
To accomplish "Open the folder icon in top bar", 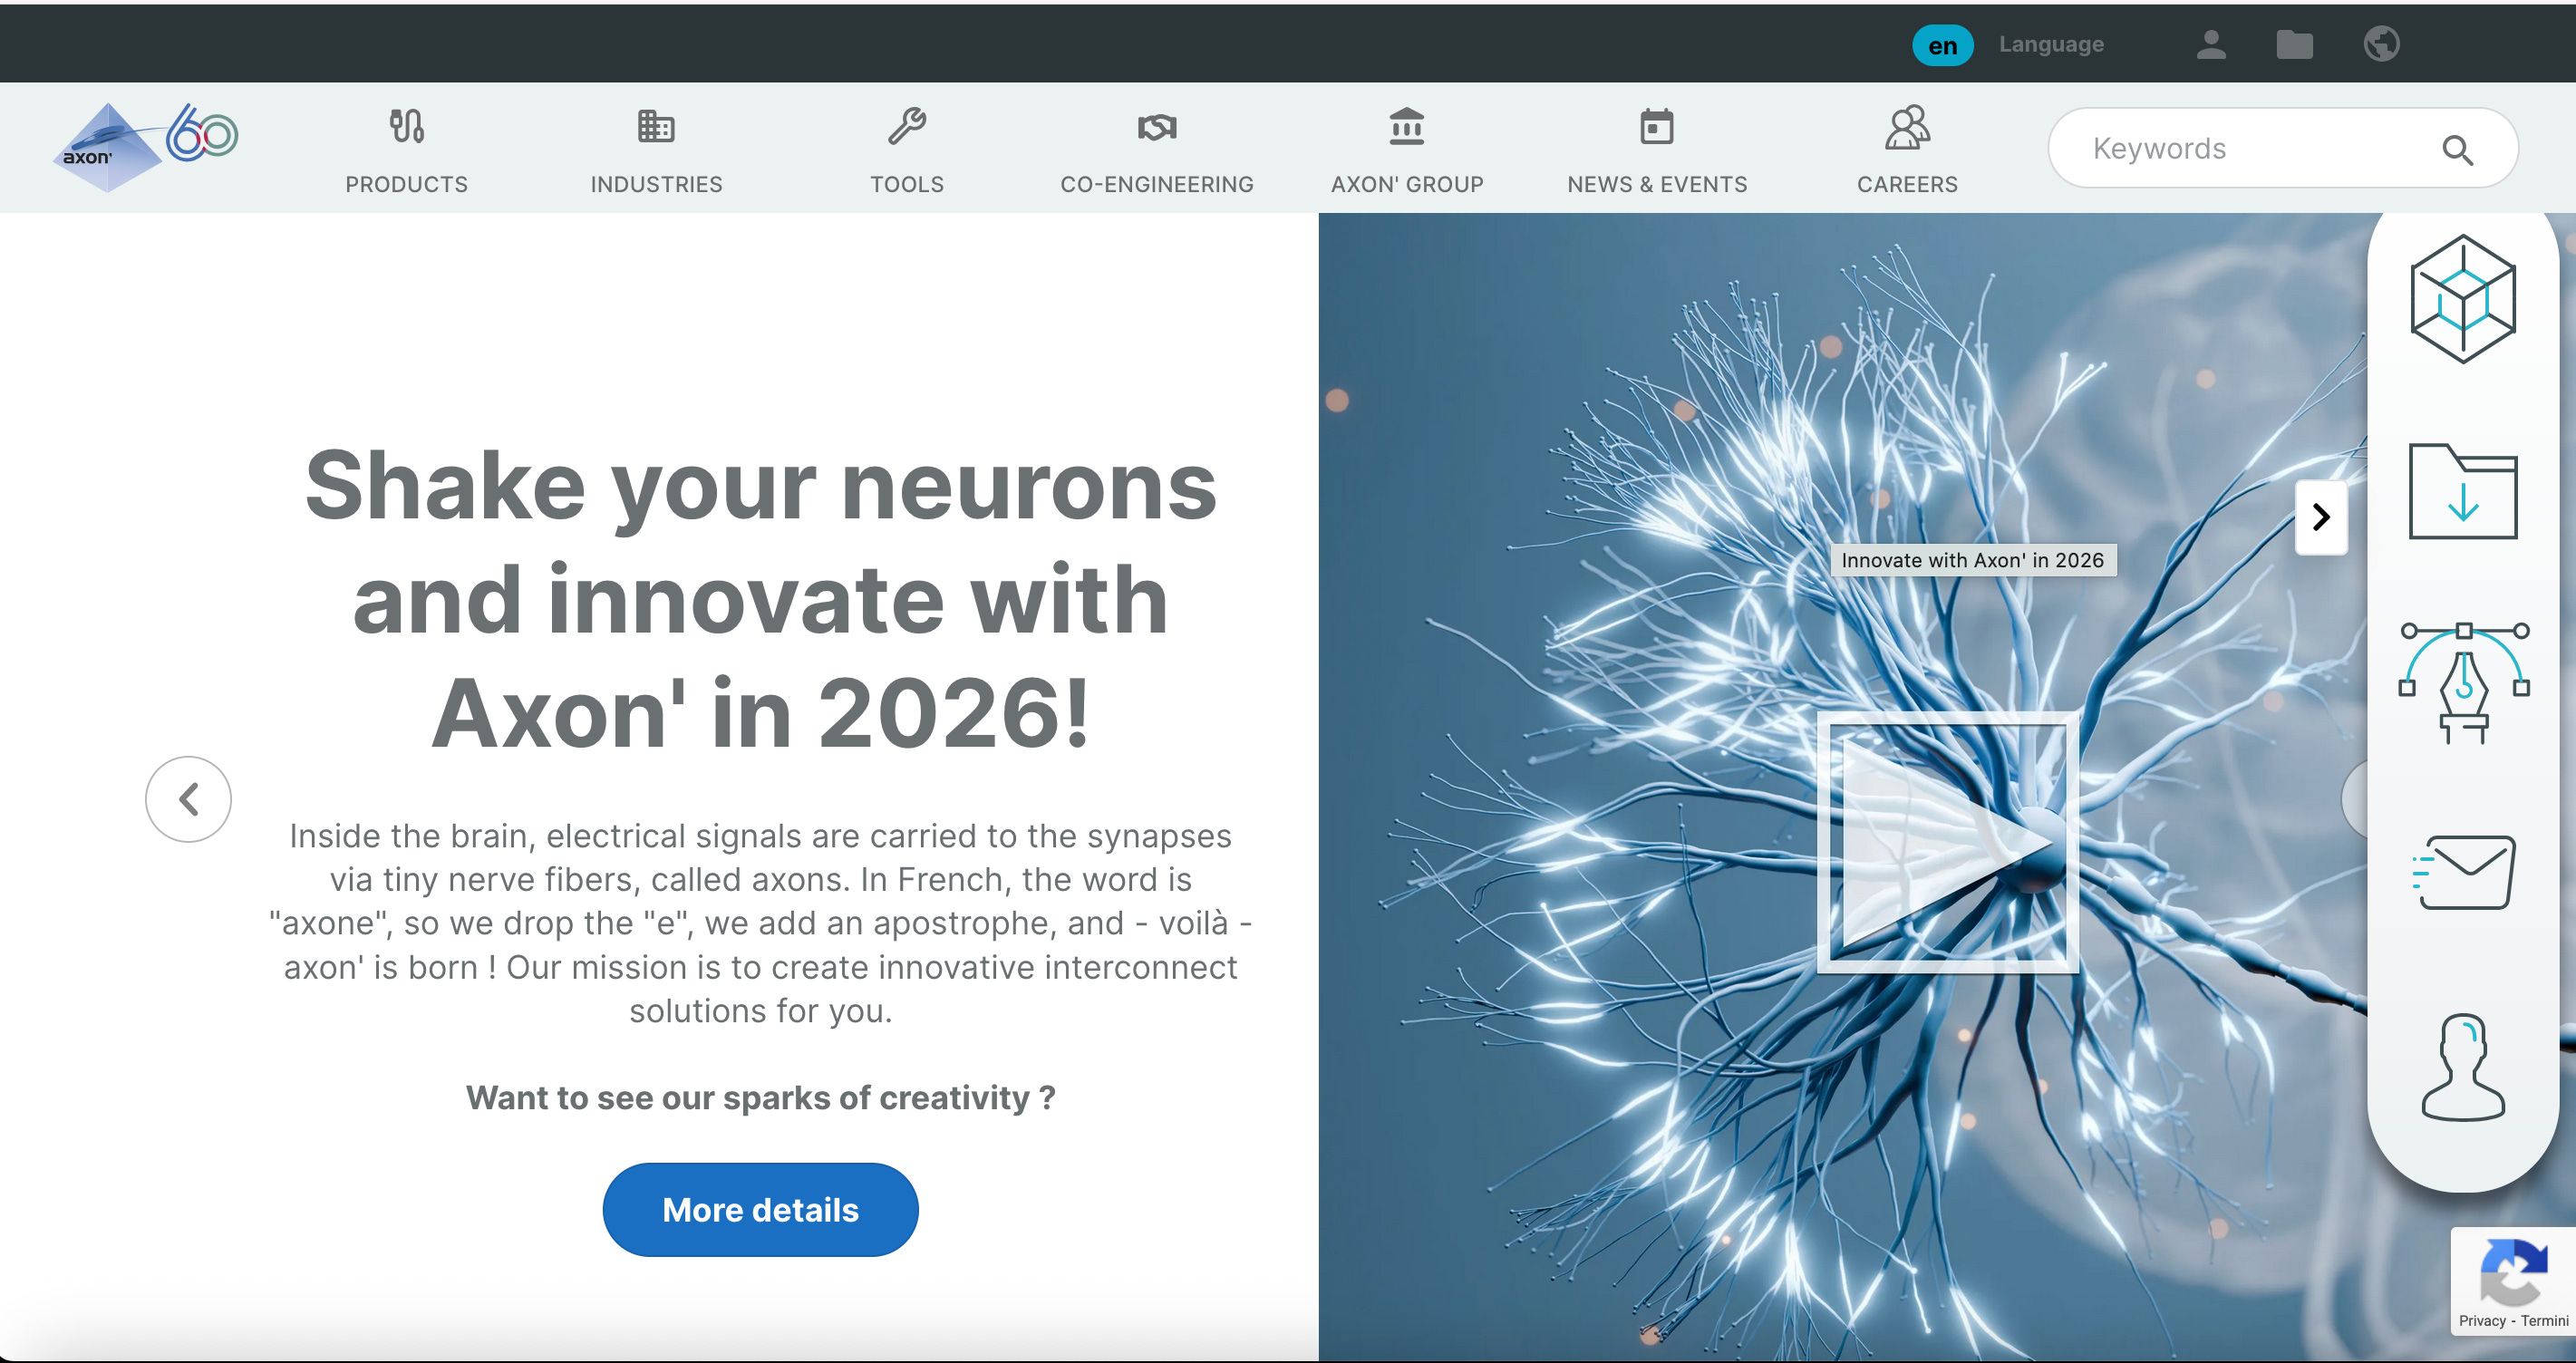I will (2294, 44).
